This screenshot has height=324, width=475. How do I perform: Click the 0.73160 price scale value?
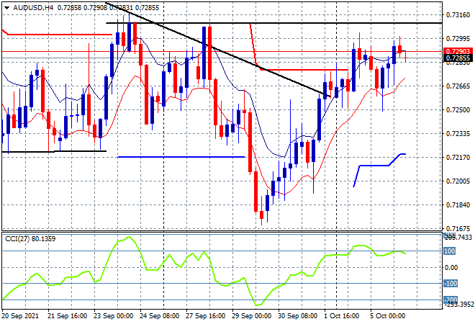(x=458, y=15)
